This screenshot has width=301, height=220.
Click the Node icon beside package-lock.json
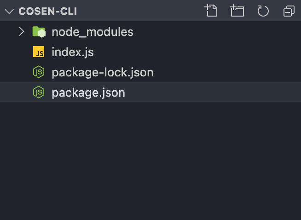tap(39, 72)
